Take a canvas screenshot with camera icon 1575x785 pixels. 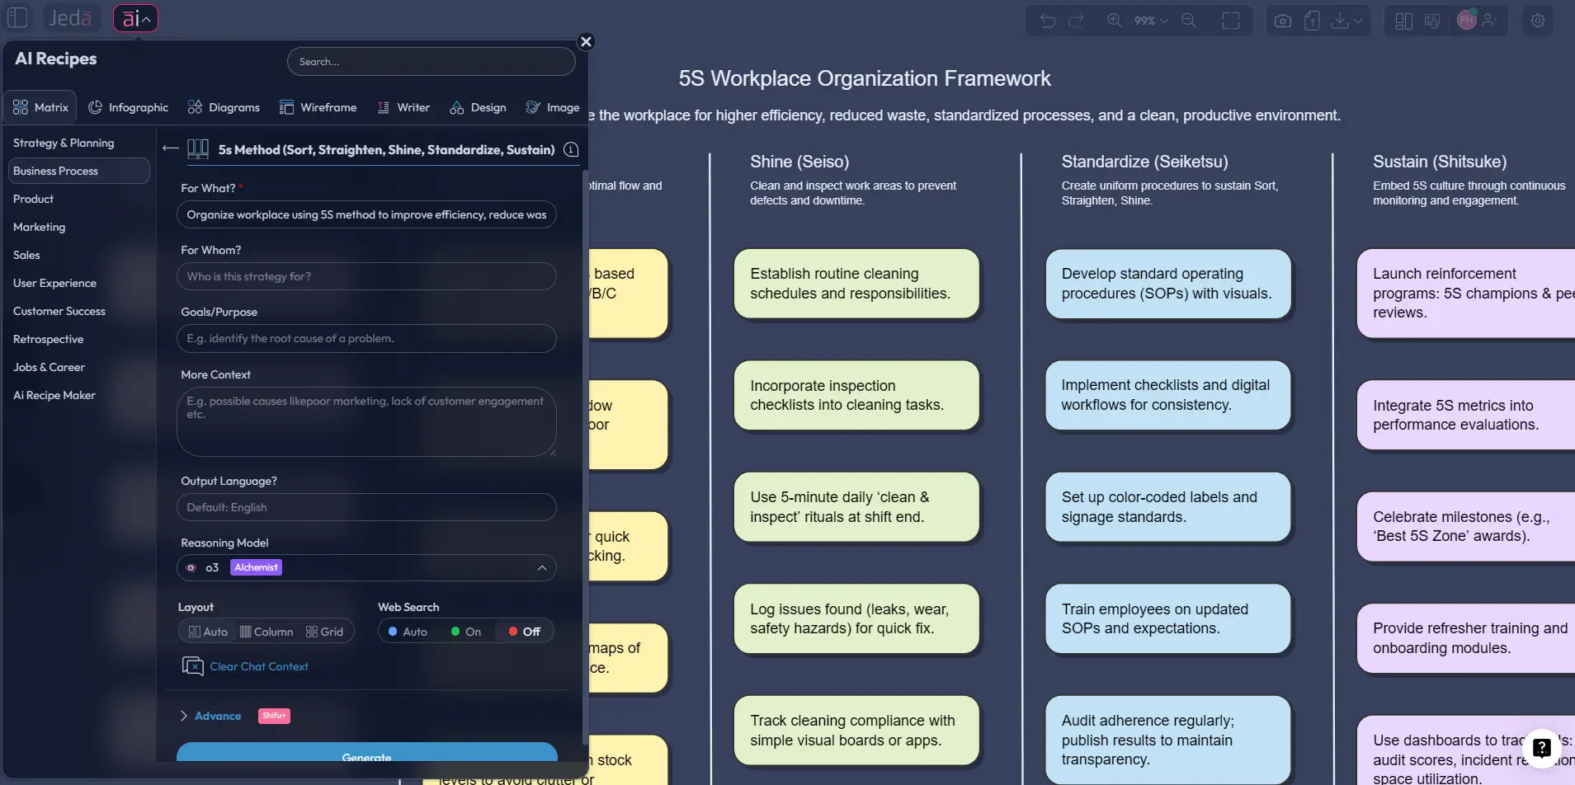click(1283, 21)
